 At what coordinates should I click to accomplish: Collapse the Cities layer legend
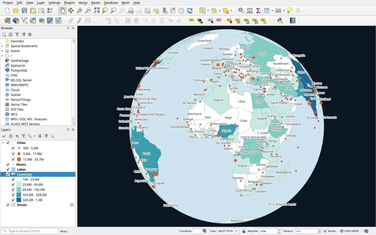click(3, 143)
